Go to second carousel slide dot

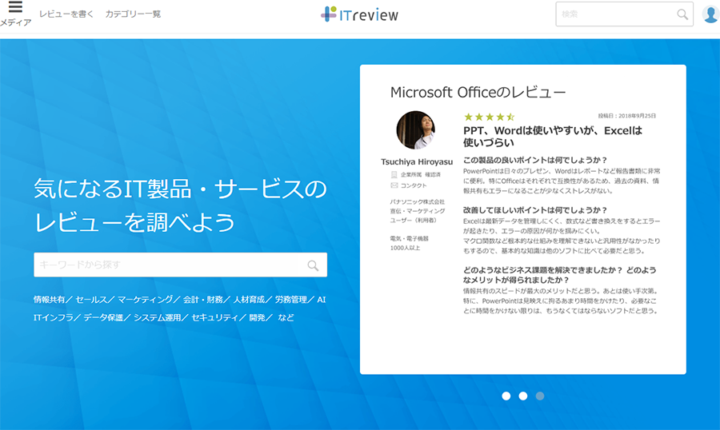coord(523,396)
